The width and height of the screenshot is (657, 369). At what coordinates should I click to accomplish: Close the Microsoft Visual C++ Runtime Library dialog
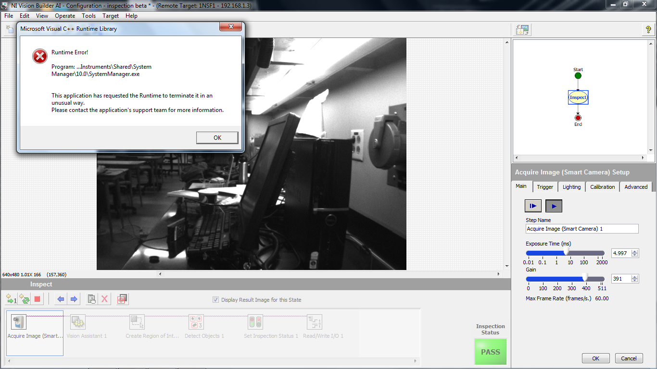(230, 27)
